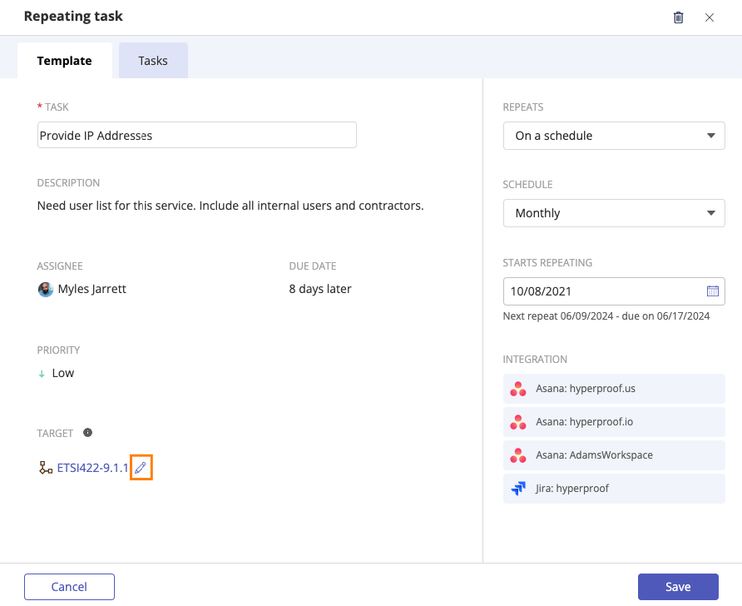Select the Asana: hyperproof.io integration
Viewport: 742px width, 606px height.
[x=614, y=422]
